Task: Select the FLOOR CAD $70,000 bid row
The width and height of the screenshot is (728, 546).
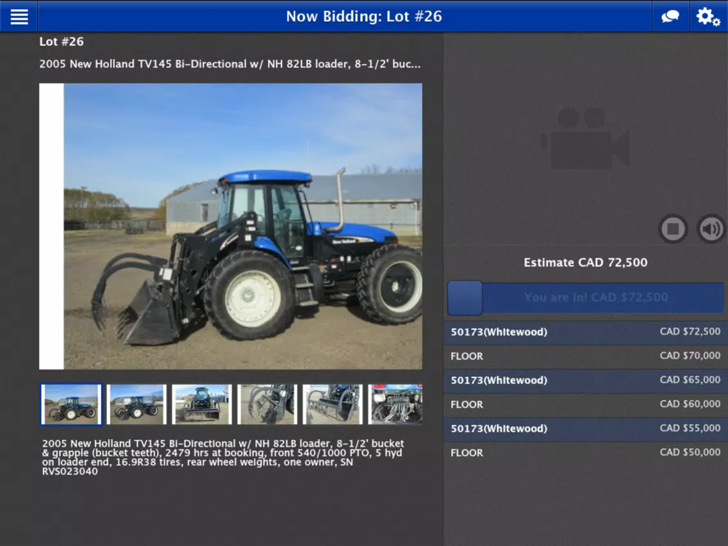Action: point(586,356)
